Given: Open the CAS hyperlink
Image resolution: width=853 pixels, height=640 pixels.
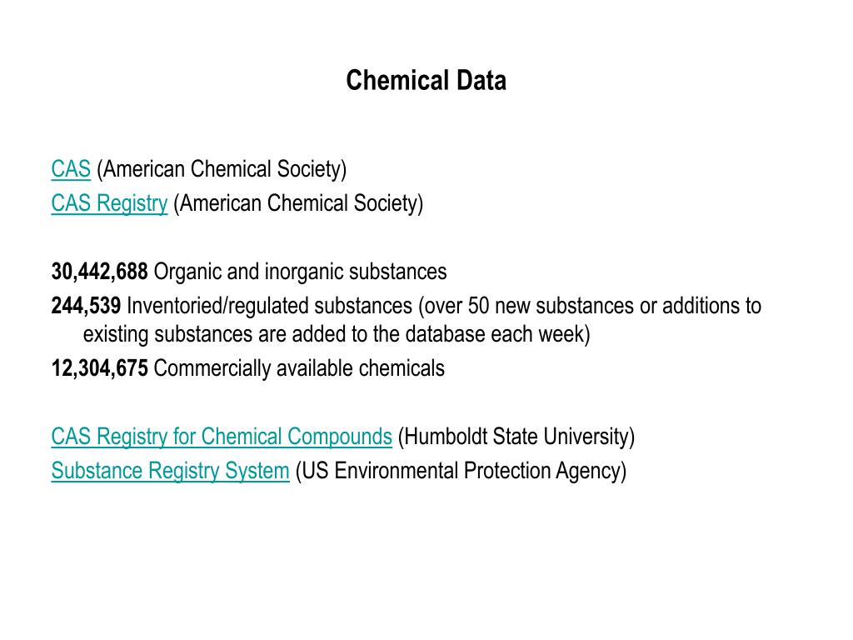Looking at the screenshot, I should [71, 168].
